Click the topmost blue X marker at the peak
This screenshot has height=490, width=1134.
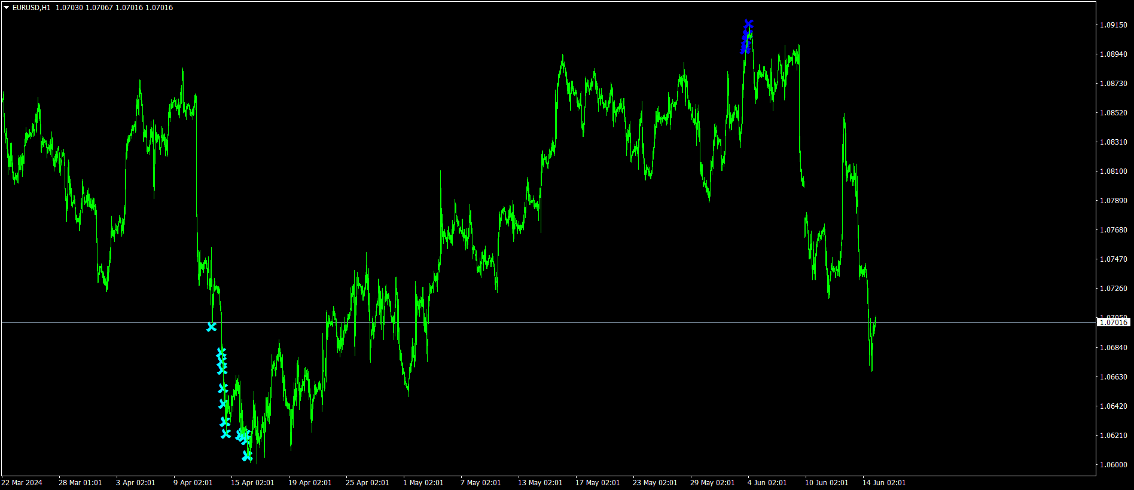(x=748, y=24)
